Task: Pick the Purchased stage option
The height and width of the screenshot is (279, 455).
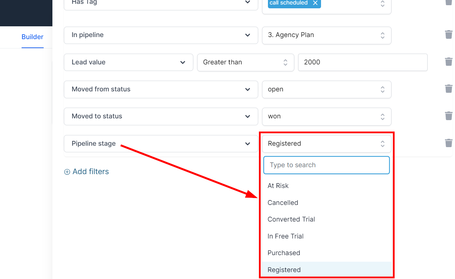Action: [x=284, y=253]
